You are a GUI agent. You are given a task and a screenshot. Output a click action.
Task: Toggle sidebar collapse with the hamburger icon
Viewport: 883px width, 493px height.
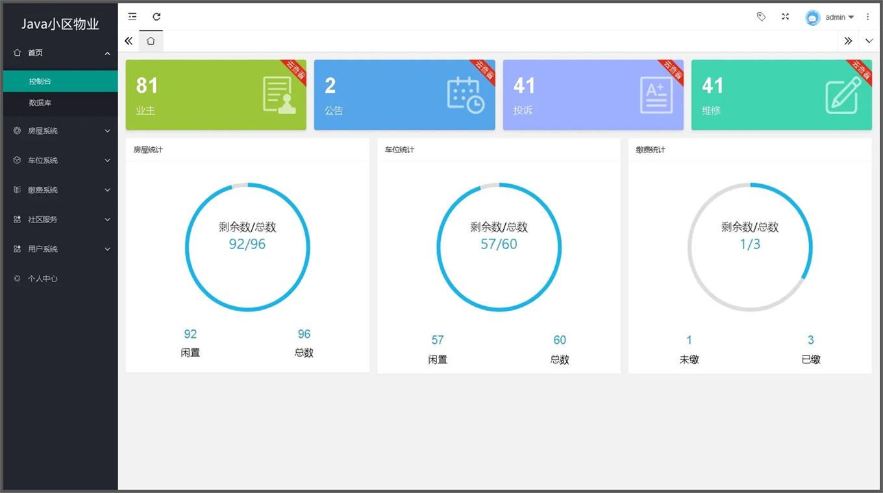click(x=132, y=17)
